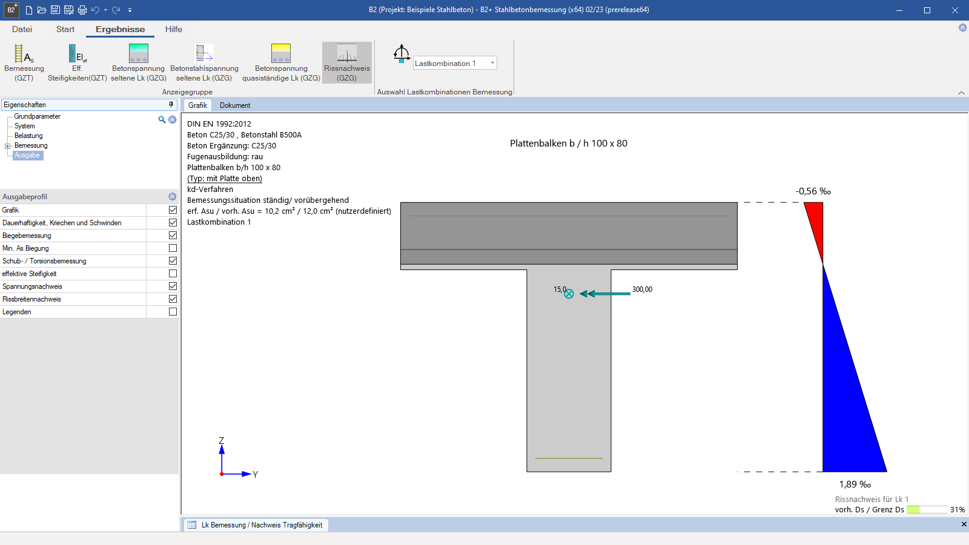Viewport: 969px width, 545px height.
Task: Switch to the Ergebnisse ribbon tab
Action: pyautogui.click(x=120, y=29)
